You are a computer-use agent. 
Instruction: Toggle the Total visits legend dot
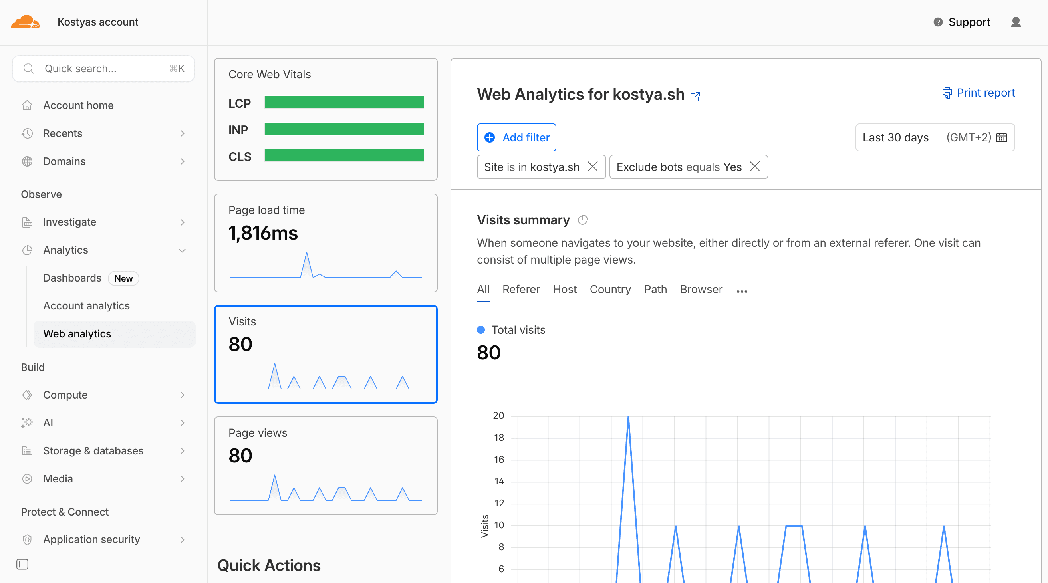pos(480,330)
